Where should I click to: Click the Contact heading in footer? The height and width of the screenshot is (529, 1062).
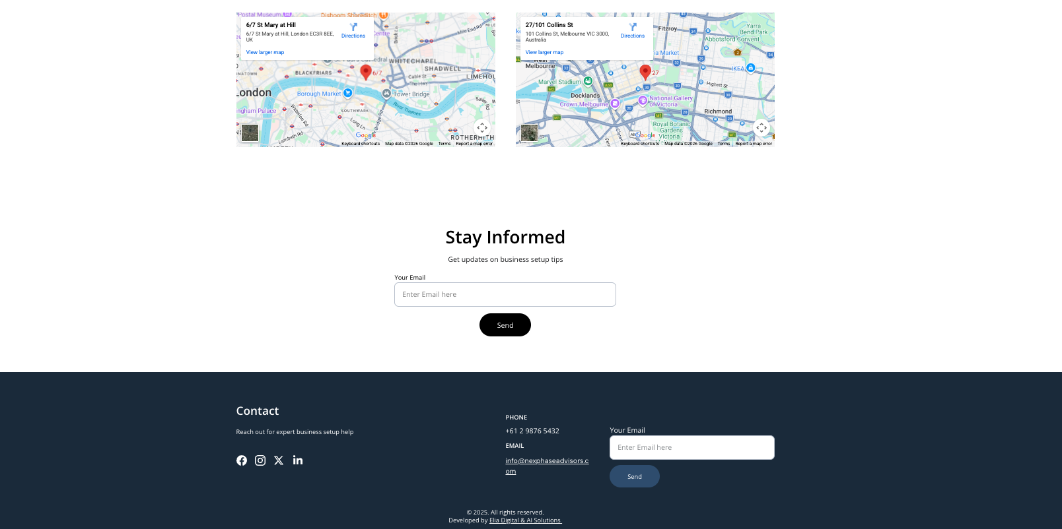(x=258, y=411)
